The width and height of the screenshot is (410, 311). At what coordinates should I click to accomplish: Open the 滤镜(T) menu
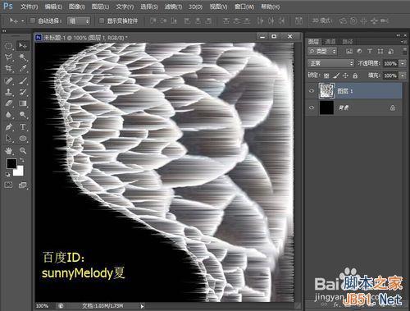pos(173,7)
